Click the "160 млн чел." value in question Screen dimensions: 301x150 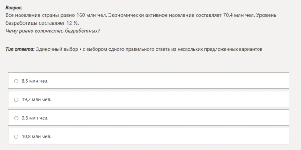pyautogui.click(x=91, y=15)
